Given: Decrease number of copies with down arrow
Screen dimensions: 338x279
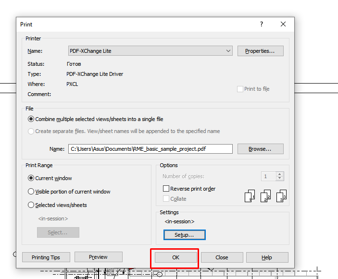Looking at the screenshot, I should click(280, 179).
